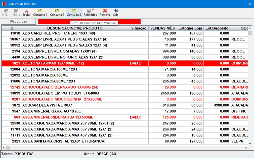The image size is (254, 158).
Task: Expand the Relatórios printer dropdown arrow
Action: [x=93, y=10]
